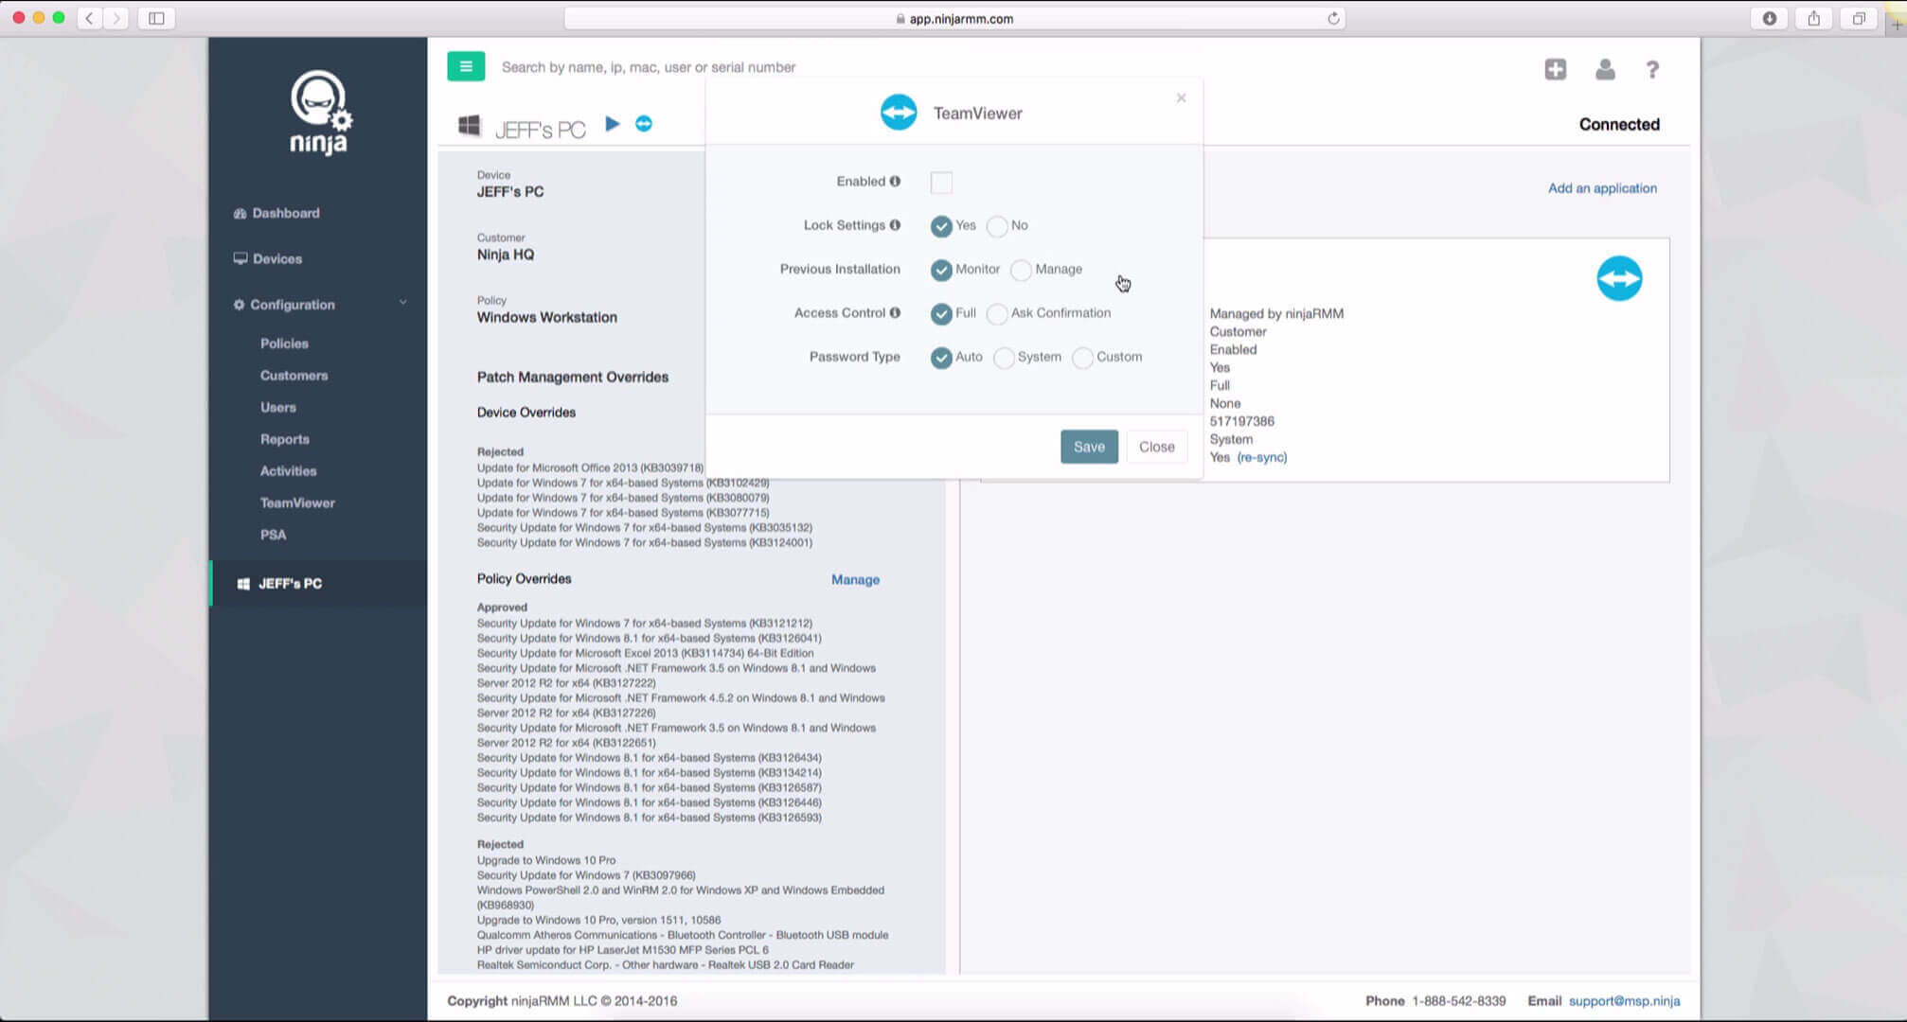The width and height of the screenshot is (1907, 1022).
Task: Select Monitor for Previous Installation
Action: pos(941,270)
